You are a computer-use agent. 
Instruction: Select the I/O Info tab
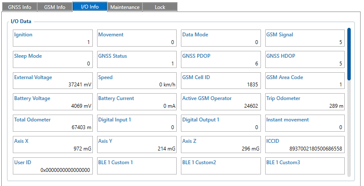click(89, 7)
